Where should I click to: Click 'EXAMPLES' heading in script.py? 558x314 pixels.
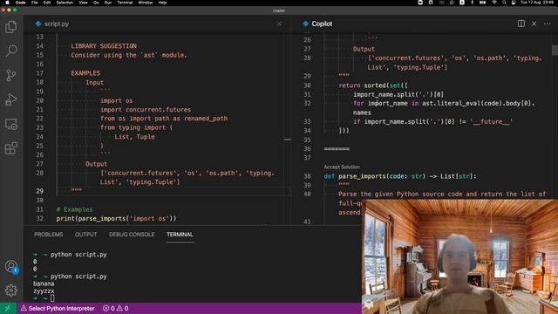[85, 73]
